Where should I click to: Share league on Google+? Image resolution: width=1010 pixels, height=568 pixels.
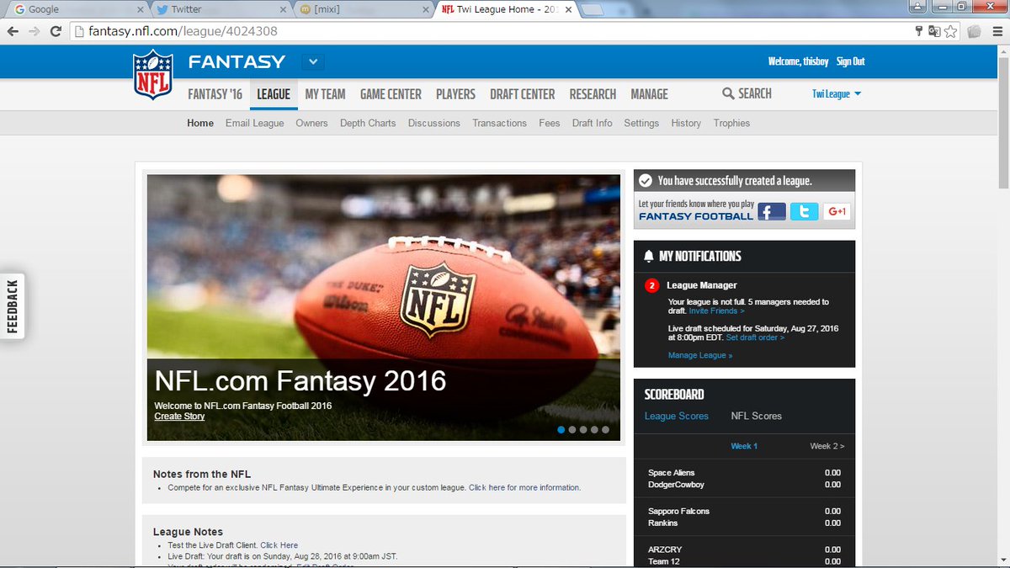[x=837, y=211]
